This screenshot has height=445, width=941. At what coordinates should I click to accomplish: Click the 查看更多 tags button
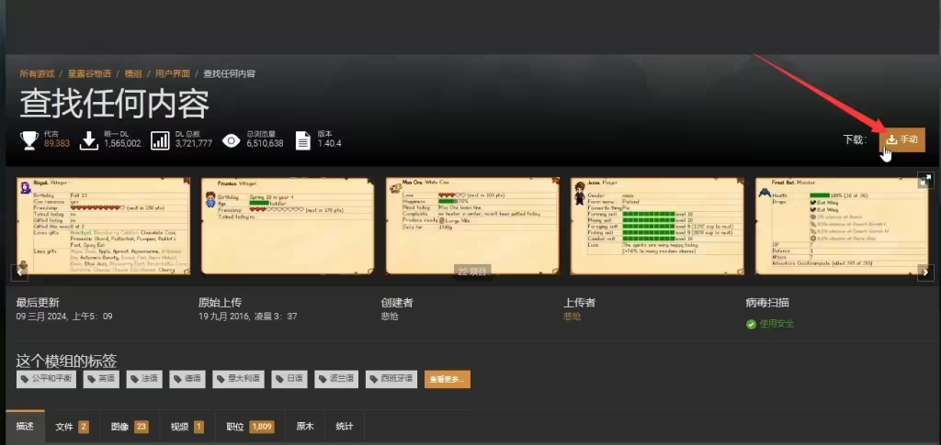click(448, 379)
